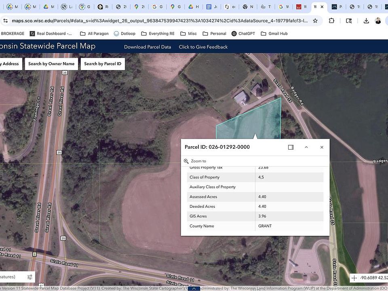Open the All Paragon bookmarks folder
Screen dimensions: 388x291
[x=94, y=34]
